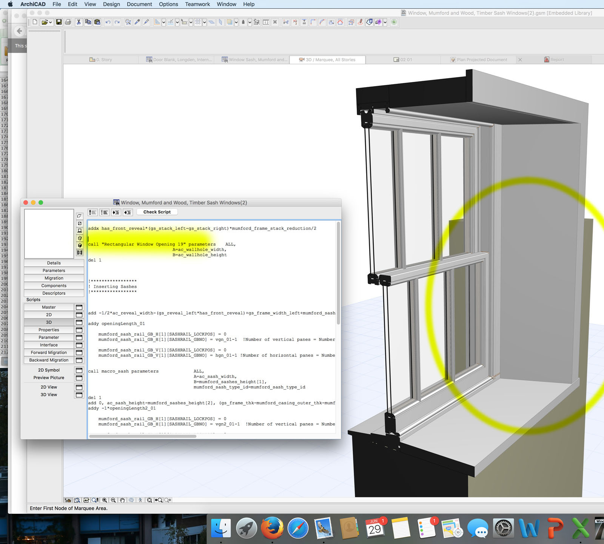The height and width of the screenshot is (544, 604).
Task: Click the Fit in Window icon
Action: [149, 500]
